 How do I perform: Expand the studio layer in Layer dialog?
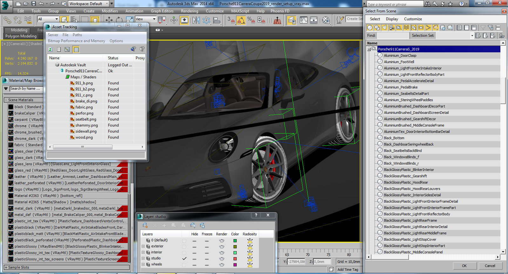point(143,258)
